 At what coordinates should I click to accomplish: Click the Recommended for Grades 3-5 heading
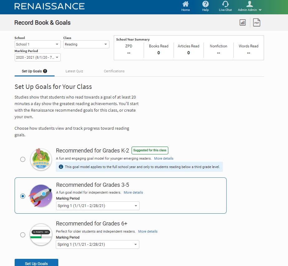(93, 185)
